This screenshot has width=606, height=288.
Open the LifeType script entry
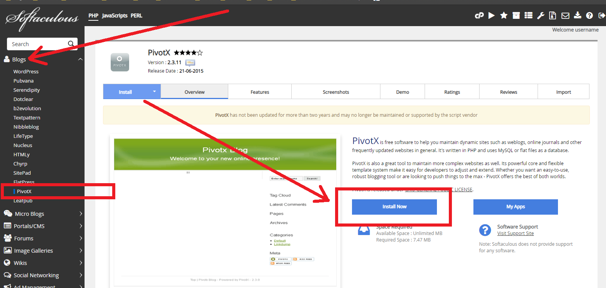click(x=23, y=136)
